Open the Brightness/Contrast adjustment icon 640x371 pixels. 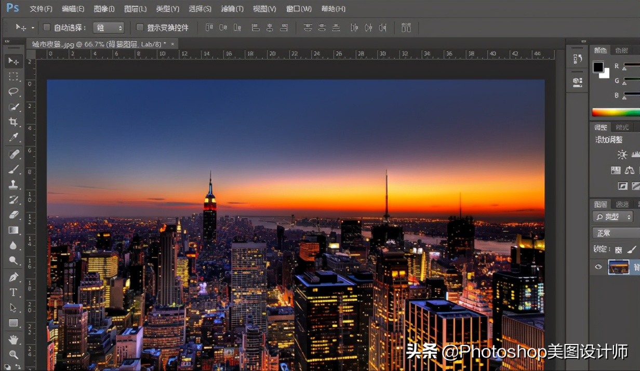coord(622,154)
